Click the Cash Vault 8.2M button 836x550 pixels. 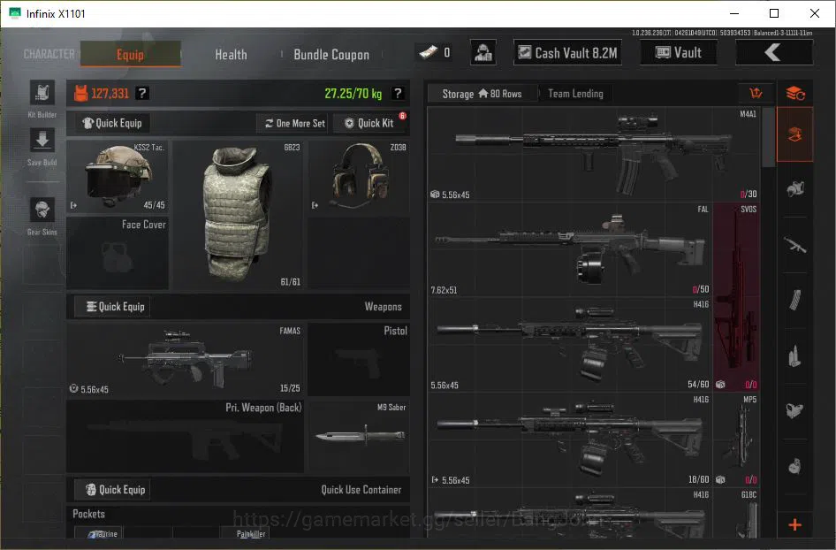(568, 52)
